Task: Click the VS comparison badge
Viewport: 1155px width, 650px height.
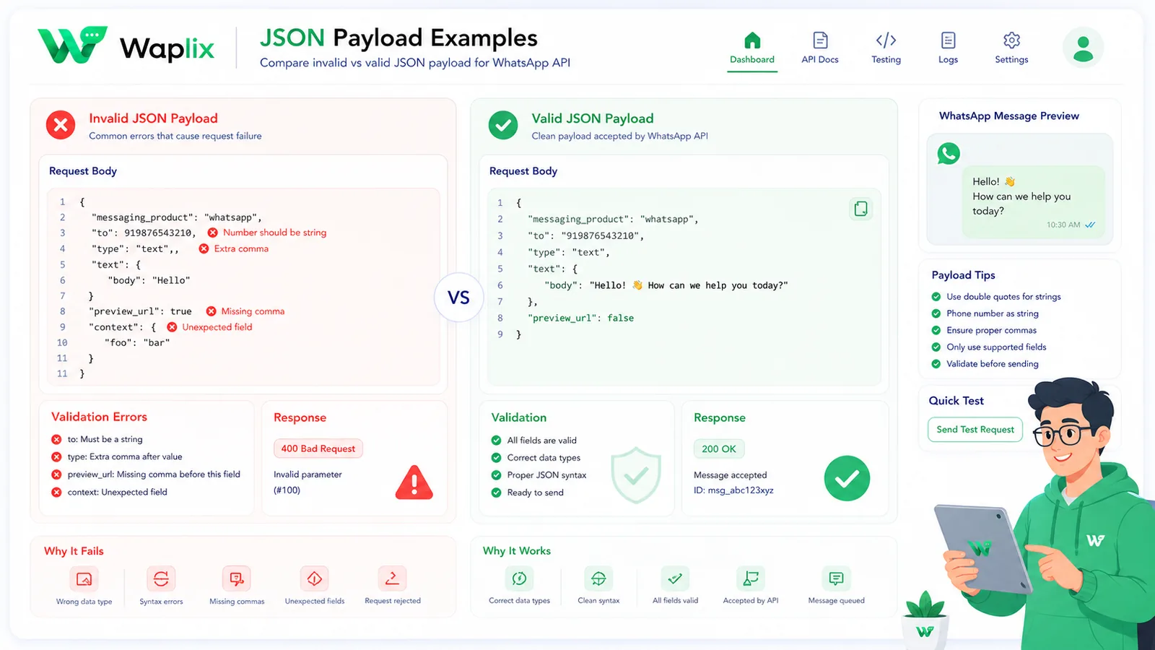Action: (458, 298)
